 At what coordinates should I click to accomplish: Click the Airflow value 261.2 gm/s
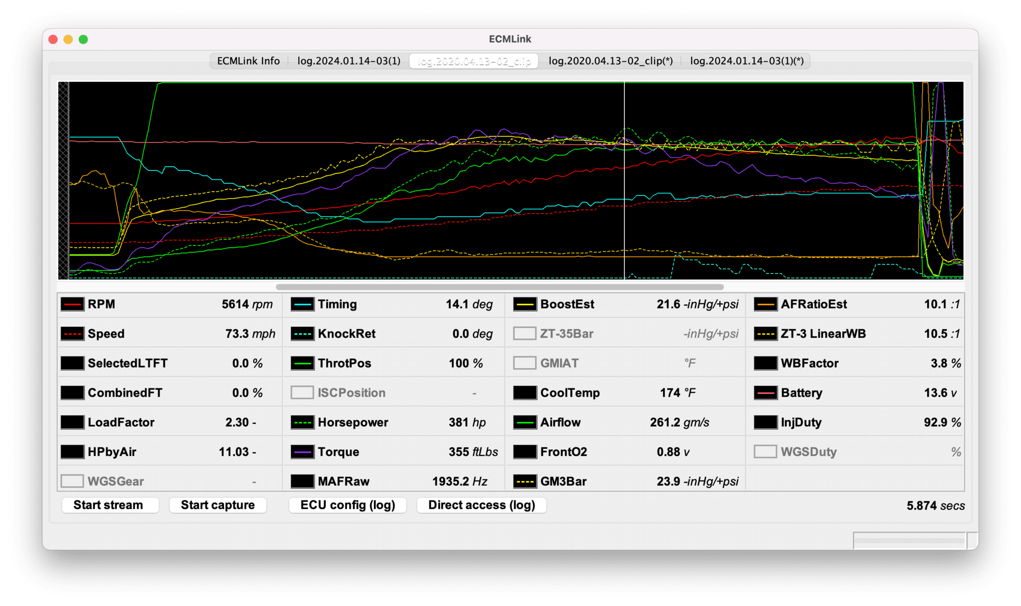click(x=679, y=423)
